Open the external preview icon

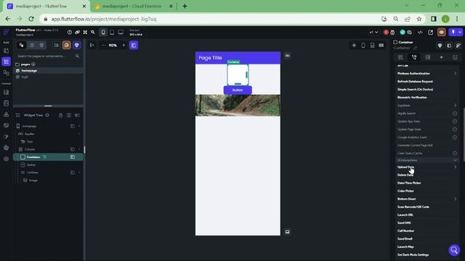tap(430, 32)
